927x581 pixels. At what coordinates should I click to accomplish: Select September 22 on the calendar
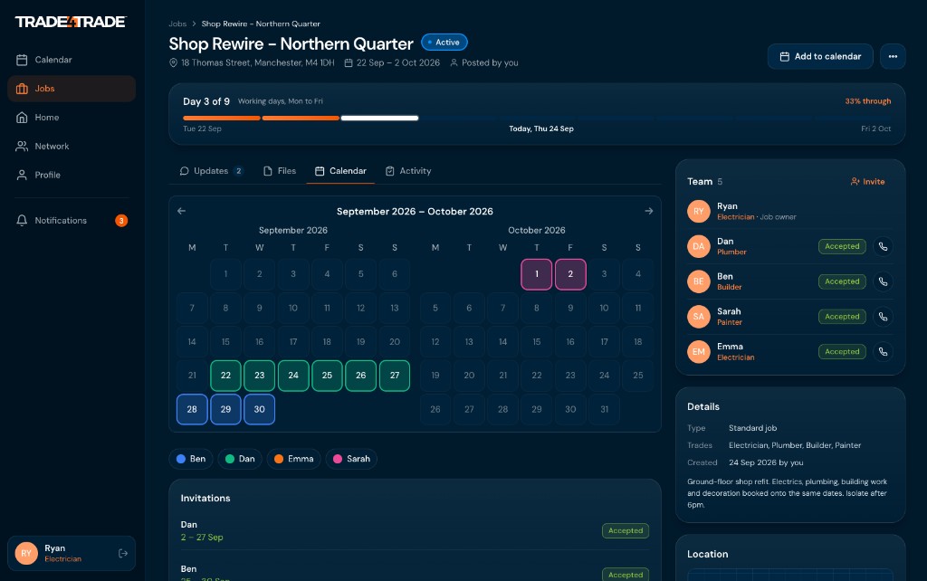click(x=225, y=376)
